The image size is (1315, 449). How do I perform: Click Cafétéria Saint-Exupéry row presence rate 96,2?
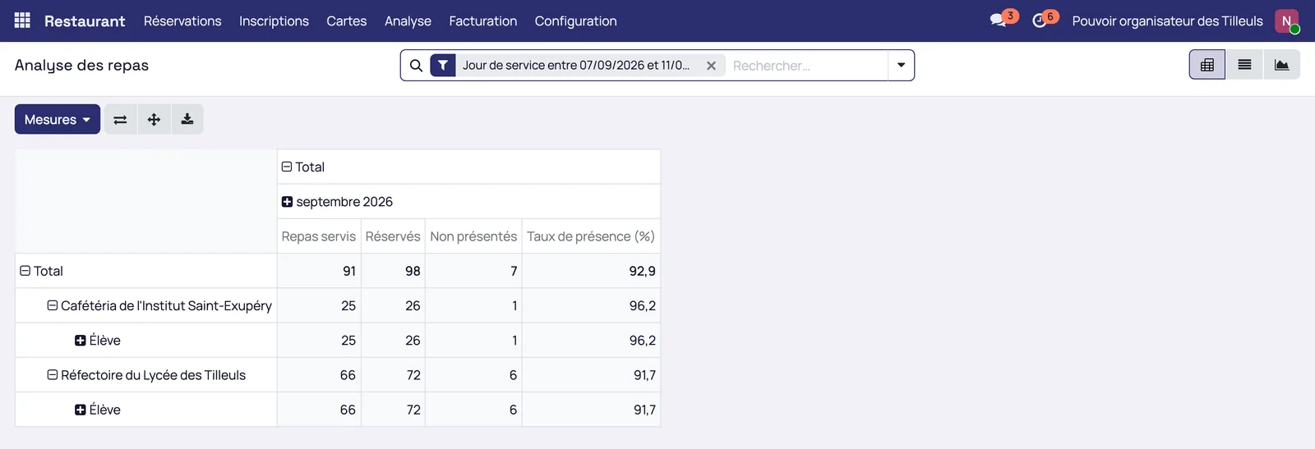pos(591,305)
